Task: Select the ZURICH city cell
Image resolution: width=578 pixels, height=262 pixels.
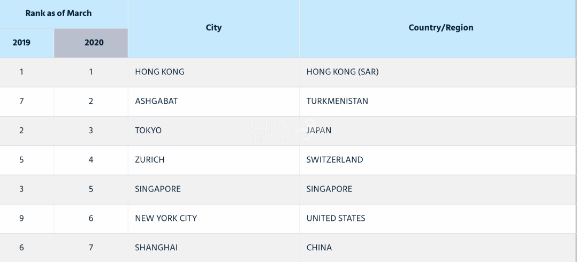Action: (214, 160)
